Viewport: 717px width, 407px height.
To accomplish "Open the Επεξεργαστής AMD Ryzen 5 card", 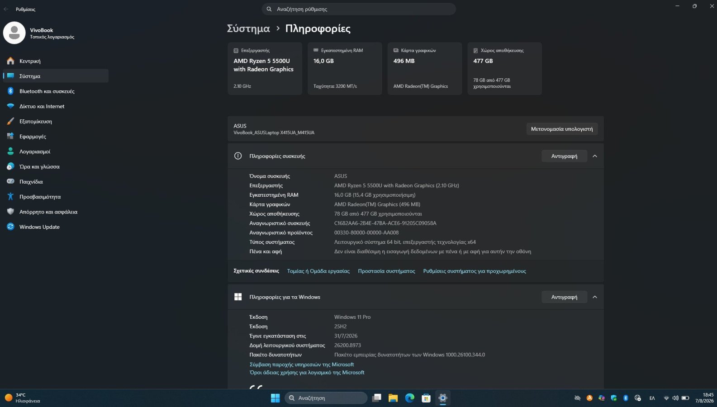I will tap(265, 69).
